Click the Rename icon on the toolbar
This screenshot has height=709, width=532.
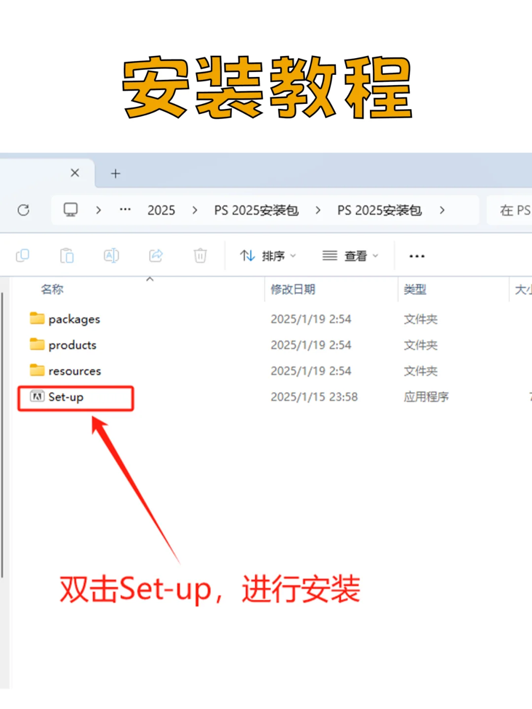tap(111, 256)
